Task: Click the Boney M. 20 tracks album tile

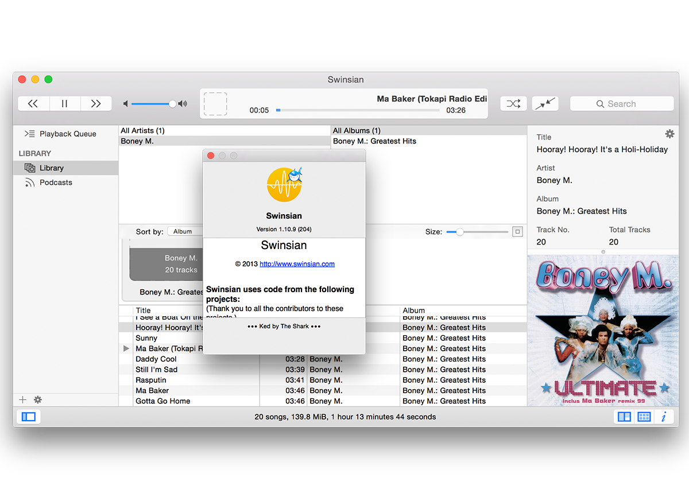Action: (167, 264)
